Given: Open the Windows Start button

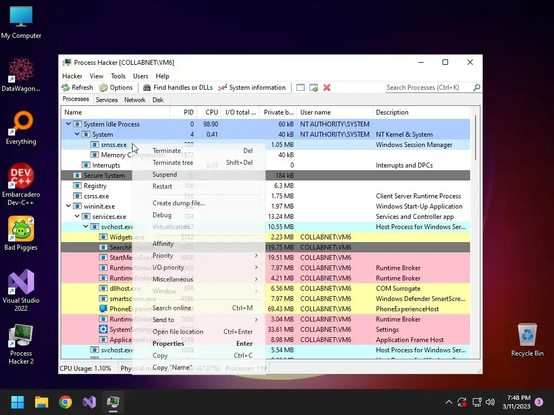Looking at the screenshot, I should [17, 402].
